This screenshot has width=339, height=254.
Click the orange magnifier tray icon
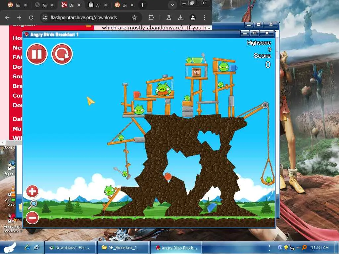pyautogui.click(x=304, y=247)
